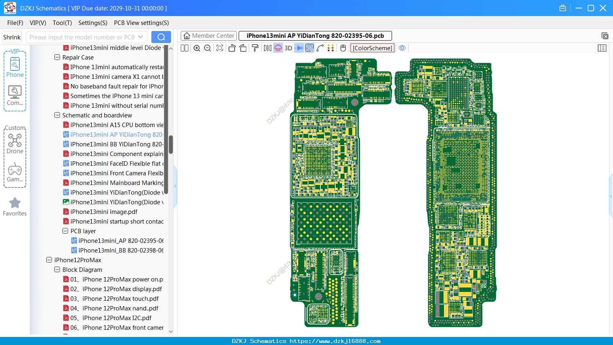This screenshot has width=613, height=345.
Task: Rotate the board counterclockwise
Action: 232,48
